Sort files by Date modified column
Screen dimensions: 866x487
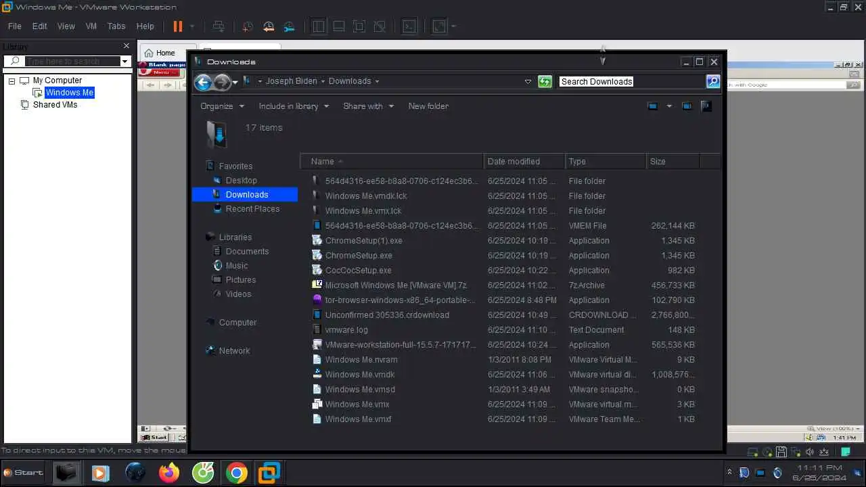coord(524,162)
